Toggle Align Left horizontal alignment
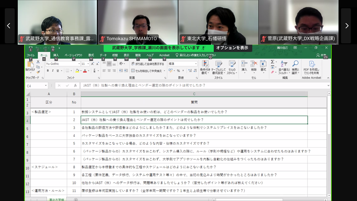This screenshot has width=357, height=201. (104, 71)
